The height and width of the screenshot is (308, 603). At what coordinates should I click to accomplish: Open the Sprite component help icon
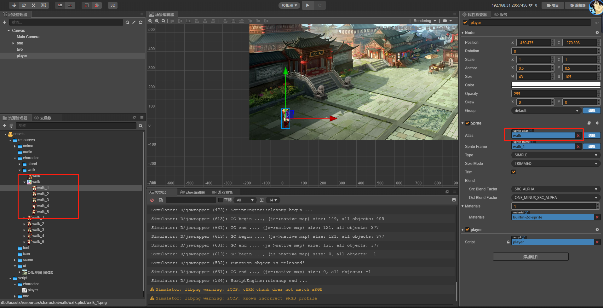tap(589, 123)
